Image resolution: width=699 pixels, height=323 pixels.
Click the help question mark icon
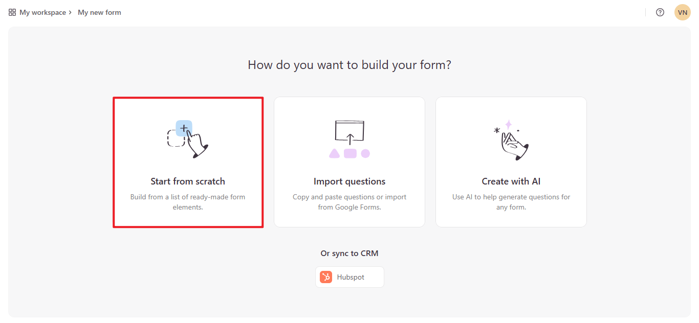[x=660, y=12]
